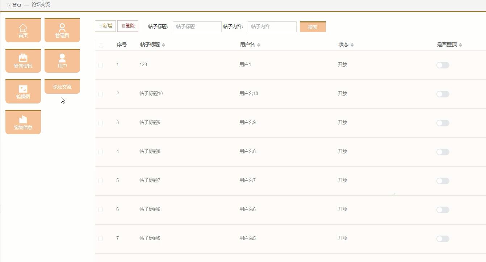Select the 管理员 admin panel icon
Viewport: 486px width, 262px height.
[x=62, y=30]
